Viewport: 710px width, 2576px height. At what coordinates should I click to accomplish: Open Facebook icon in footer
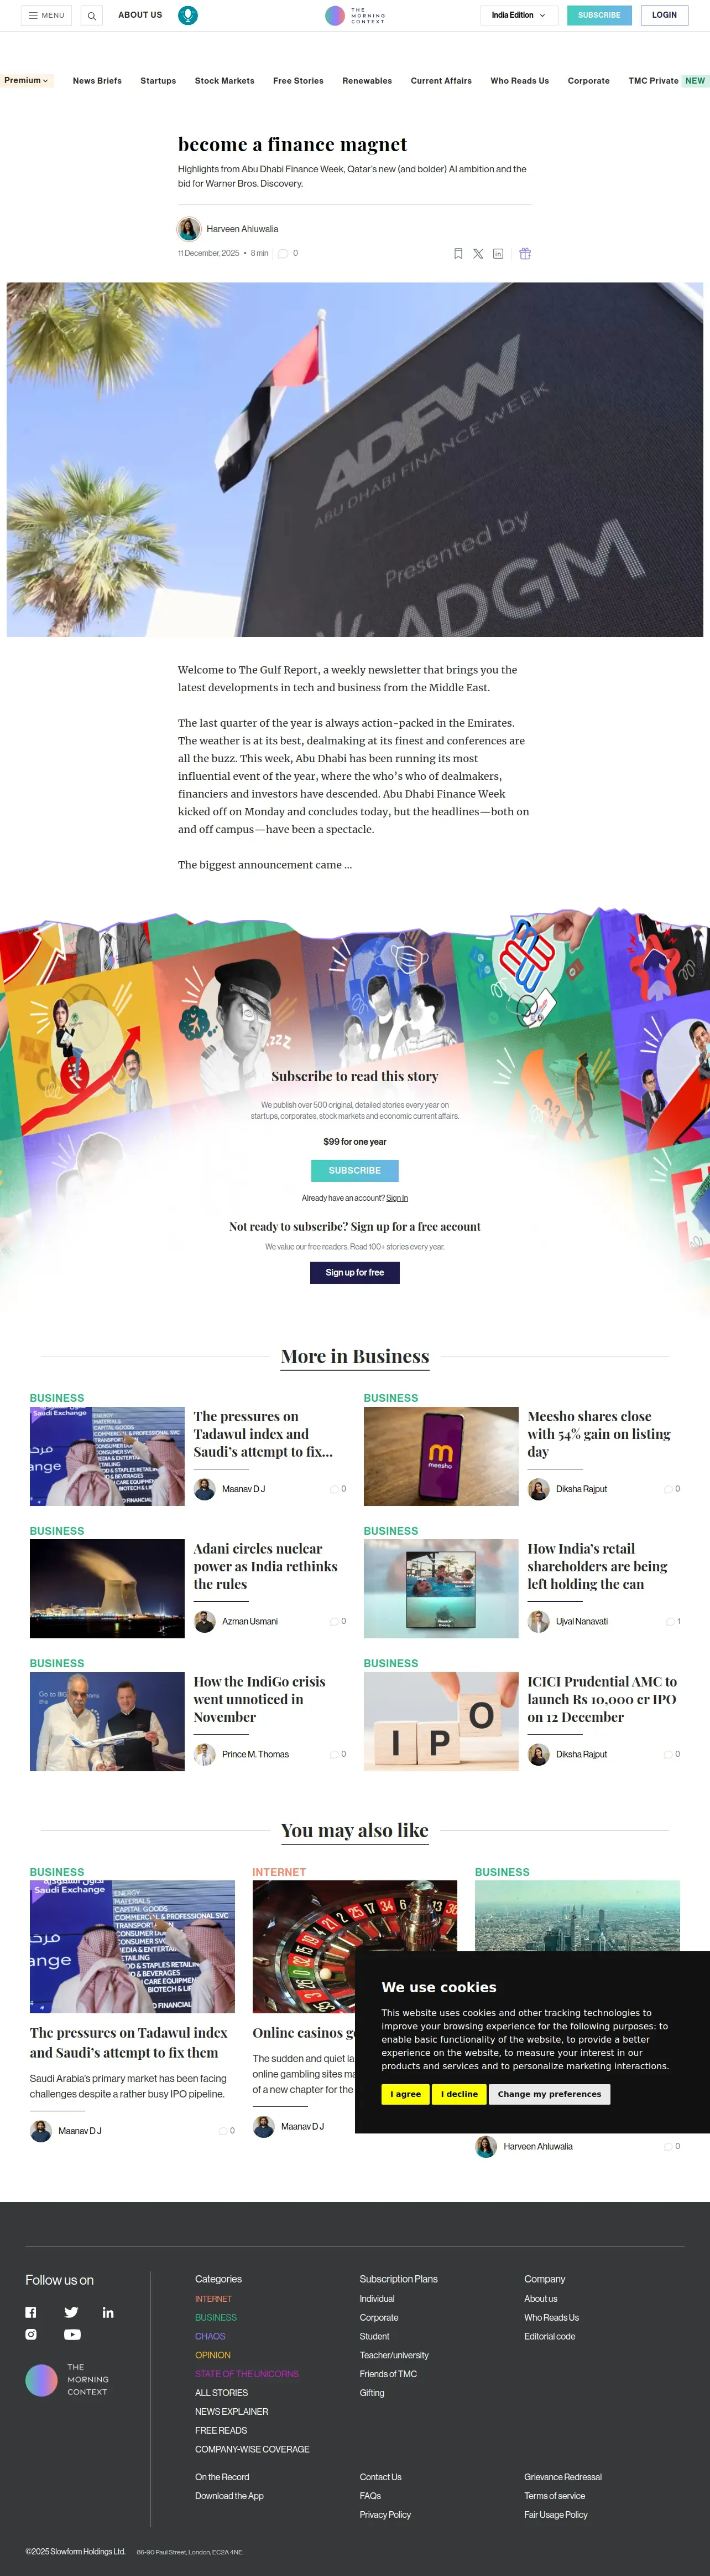pyautogui.click(x=31, y=2312)
